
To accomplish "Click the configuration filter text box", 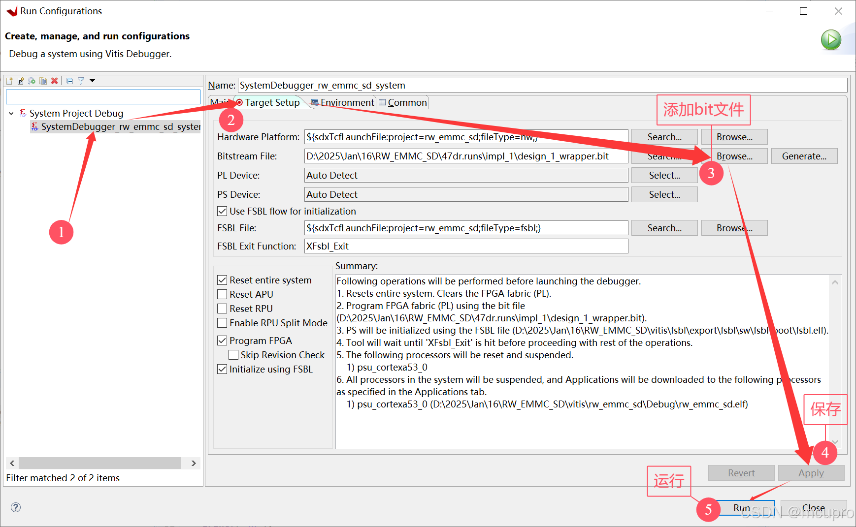I will (x=103, y=97).
